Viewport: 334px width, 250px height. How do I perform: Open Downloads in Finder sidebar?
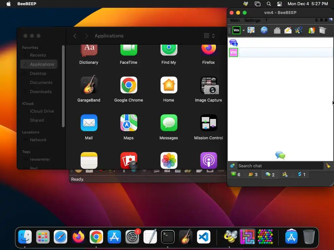tap(41, 91)
